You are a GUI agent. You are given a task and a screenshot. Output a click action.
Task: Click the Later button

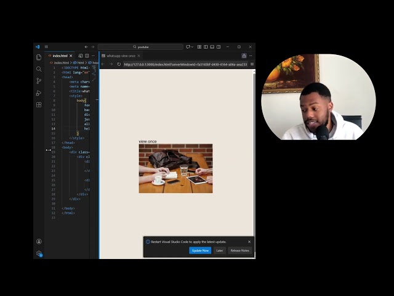tap(220, 250)
